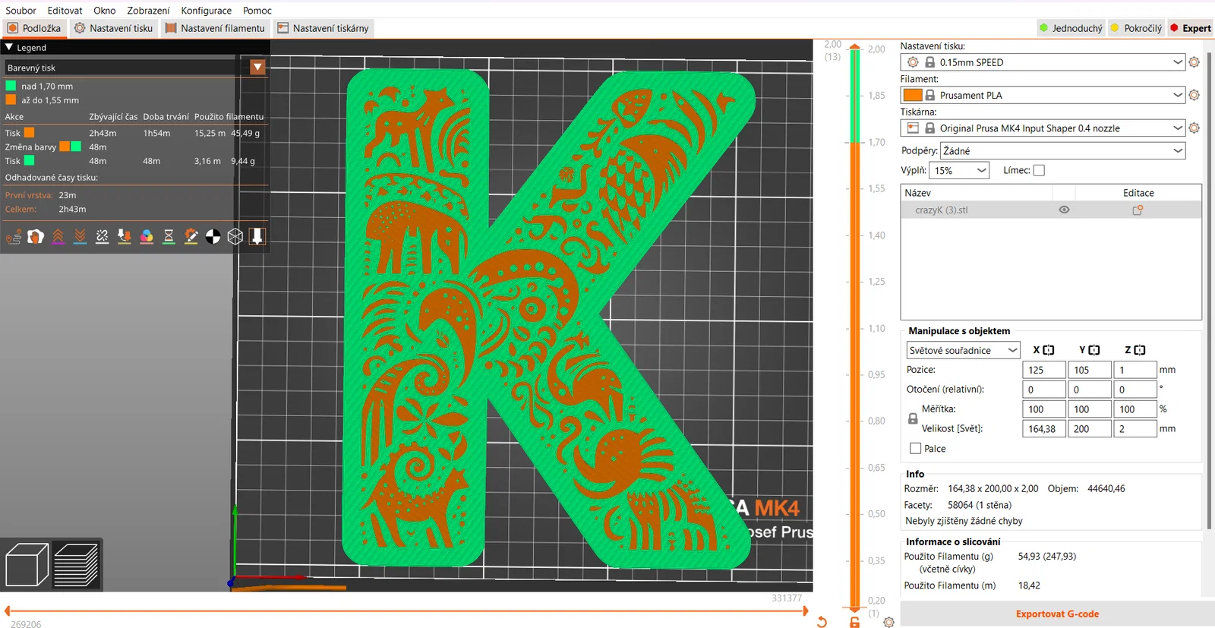Open the Zobrazení menu
This screenshot has height=628, width=1215.
148,10
